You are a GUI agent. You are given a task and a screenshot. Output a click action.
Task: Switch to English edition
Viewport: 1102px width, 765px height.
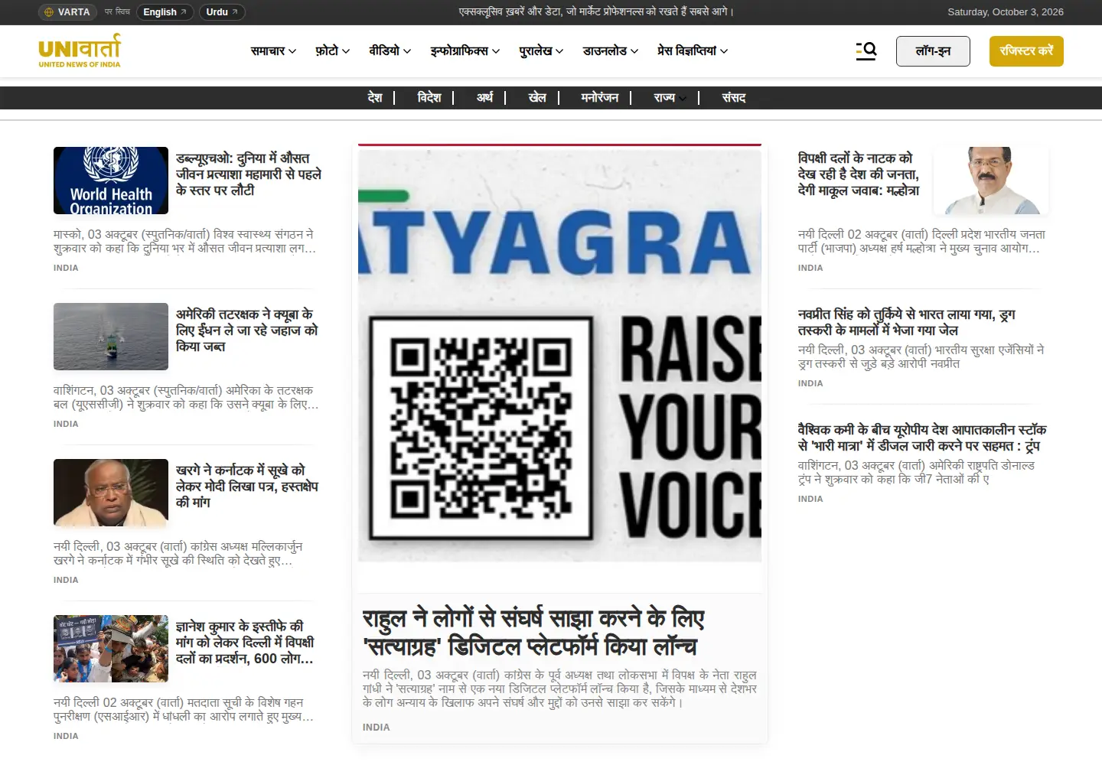coord(165,12)
